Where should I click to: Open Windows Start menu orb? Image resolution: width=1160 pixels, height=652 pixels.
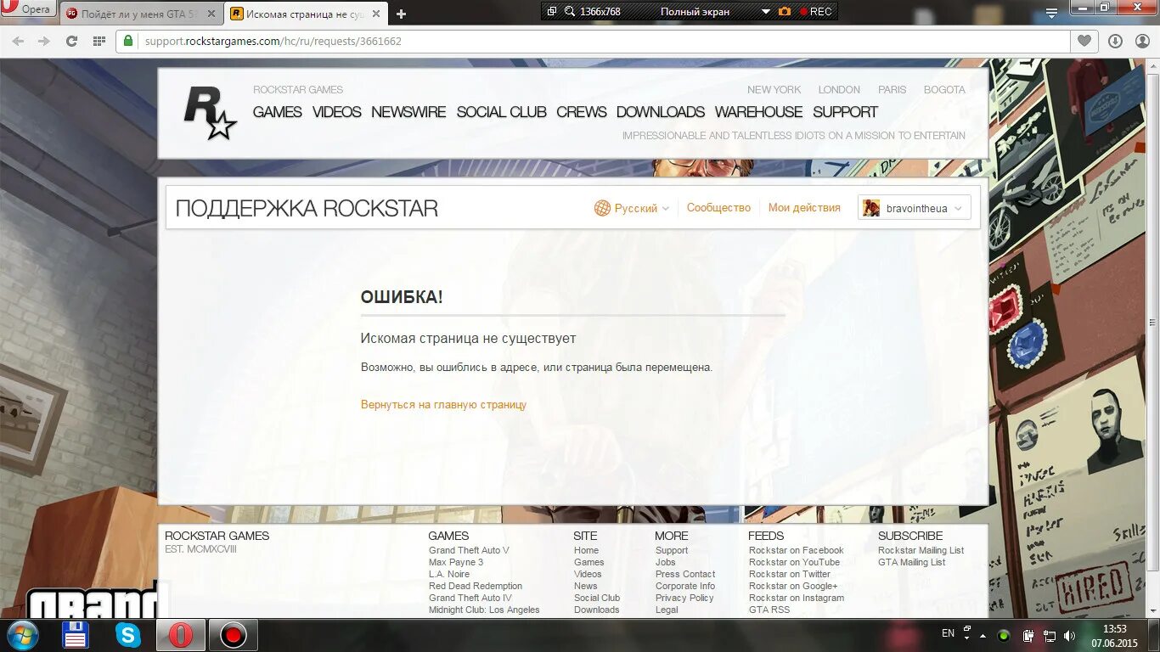click(x=21, y=635)
